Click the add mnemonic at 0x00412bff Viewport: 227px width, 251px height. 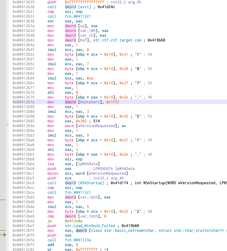[51, 245]
